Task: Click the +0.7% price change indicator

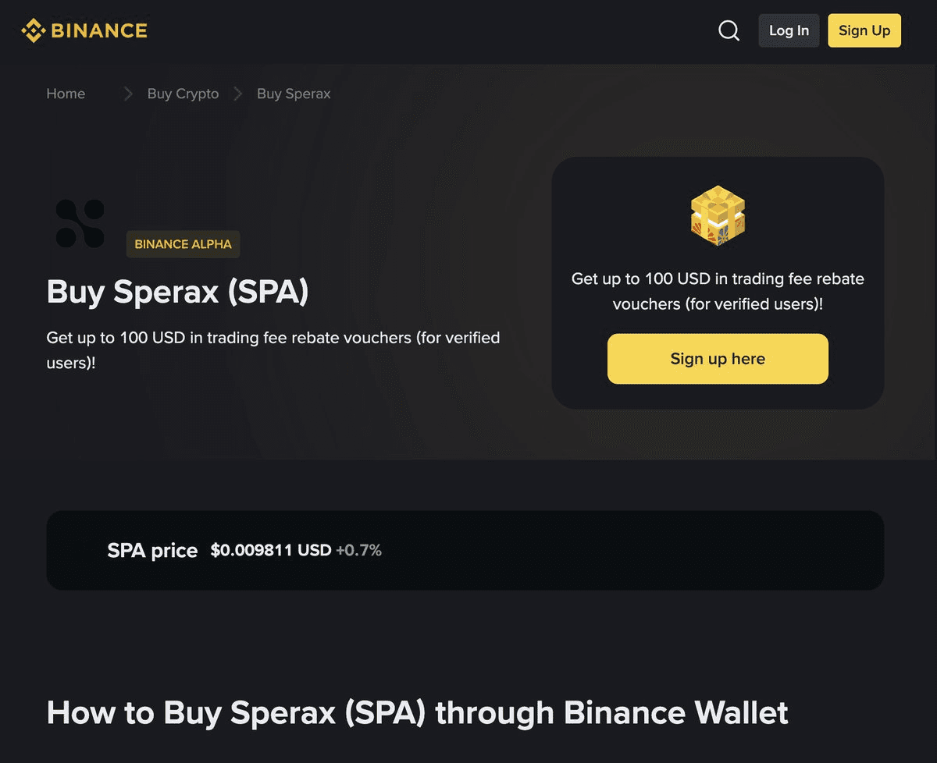Action: 358,551
